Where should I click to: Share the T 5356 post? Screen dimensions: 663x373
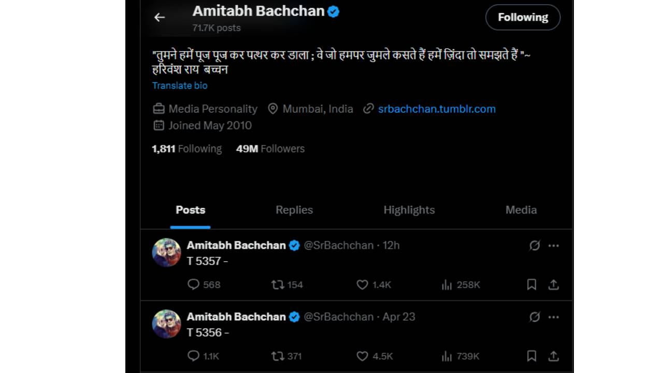[x=554, y=356]
